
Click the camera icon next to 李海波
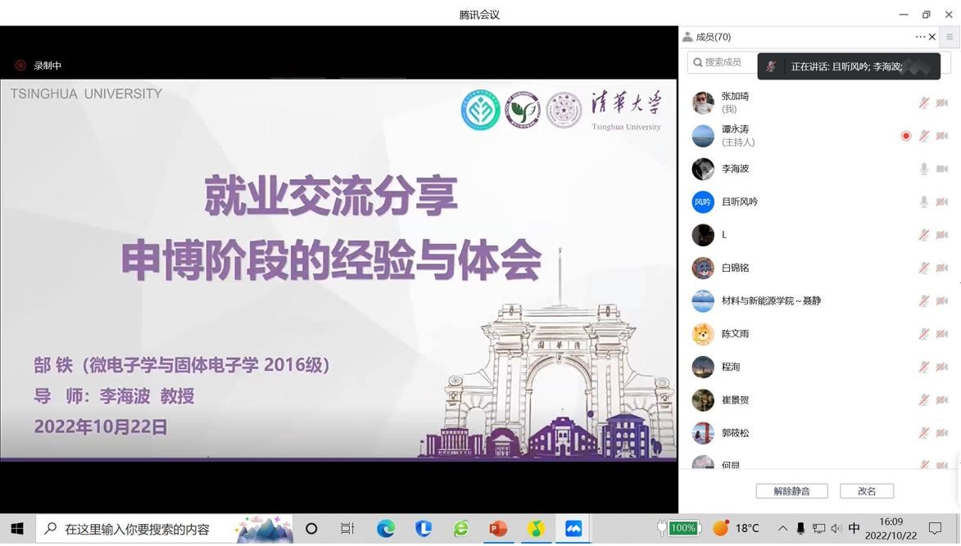[x=942, y=169]
